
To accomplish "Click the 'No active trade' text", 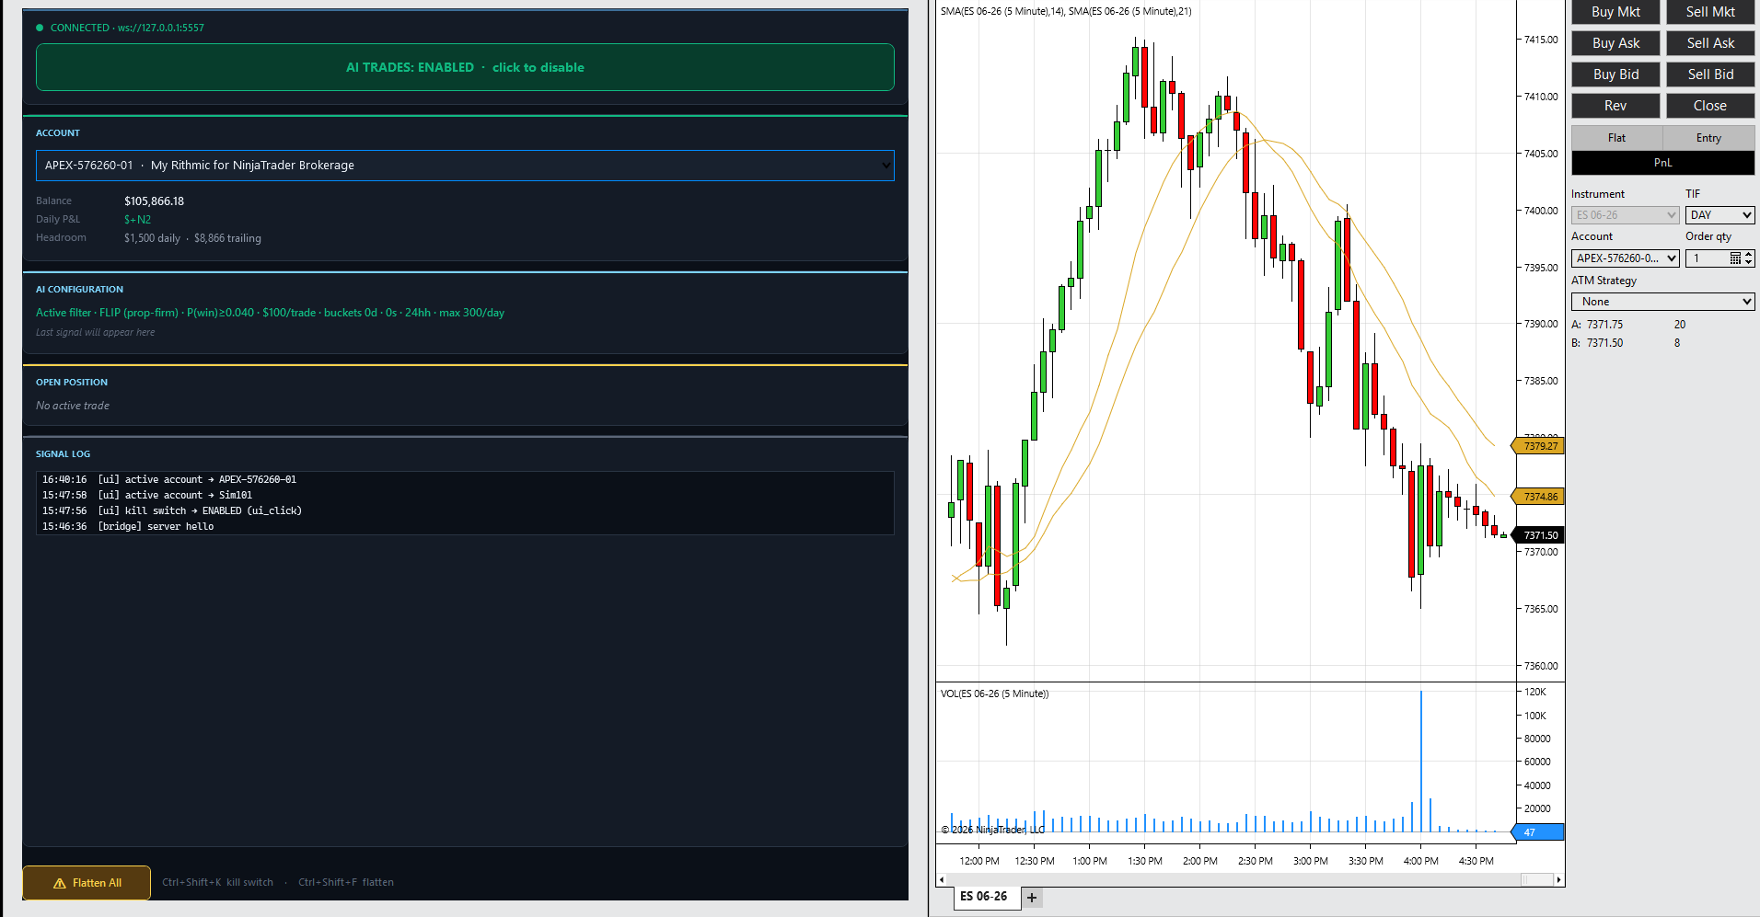I will [x=73, y=406].
